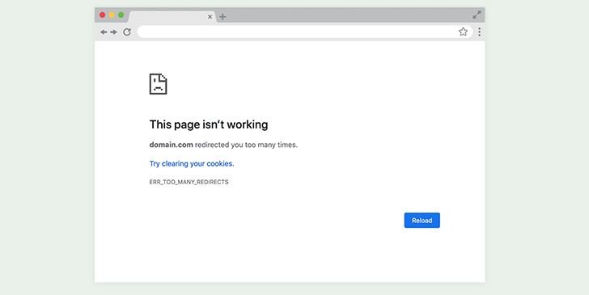The width and height of the screenshot is (589, 295).
Task: Click the sad page error icon
Action: (x=158, y=84)
